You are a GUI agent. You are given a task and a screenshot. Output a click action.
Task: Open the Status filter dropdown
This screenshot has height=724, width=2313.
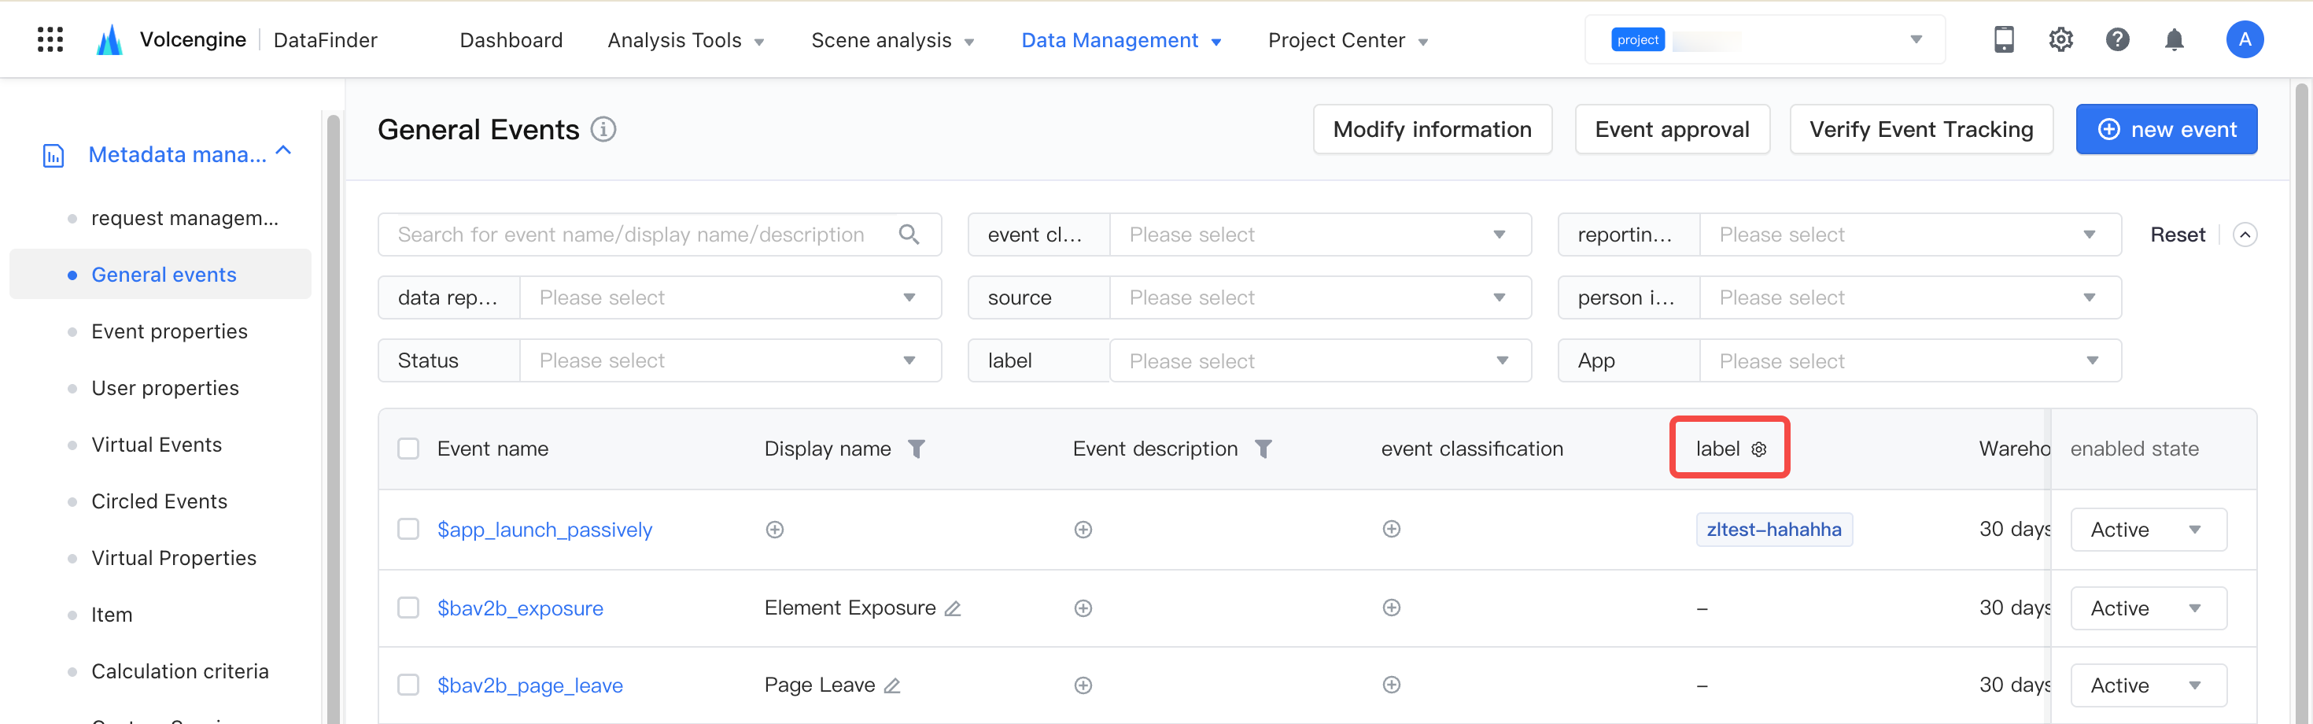pyautogui.click(x=730, y=360)
